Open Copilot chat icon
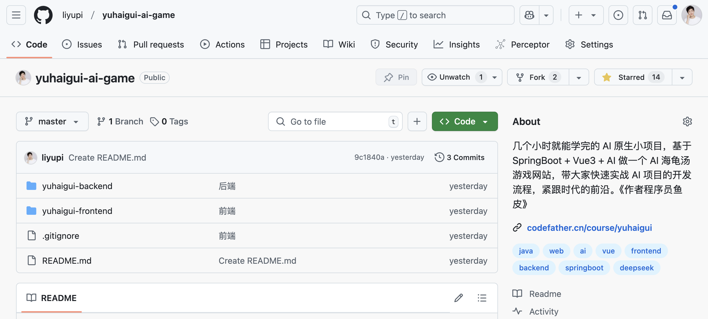 pos(529,15)
